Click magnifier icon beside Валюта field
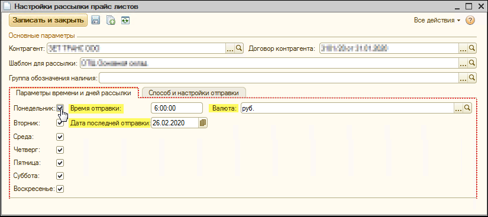 467,108
